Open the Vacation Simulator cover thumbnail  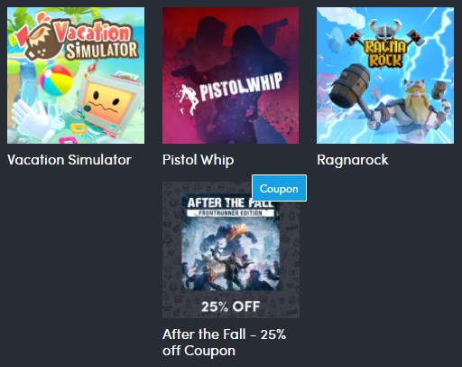(x=76, y=75)
